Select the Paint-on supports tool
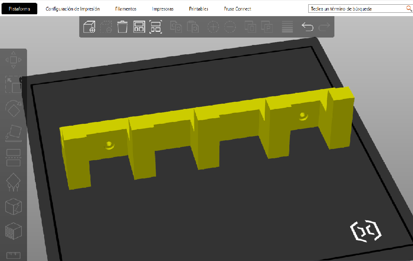Screen dimensions: 413x261 point(13,182)
